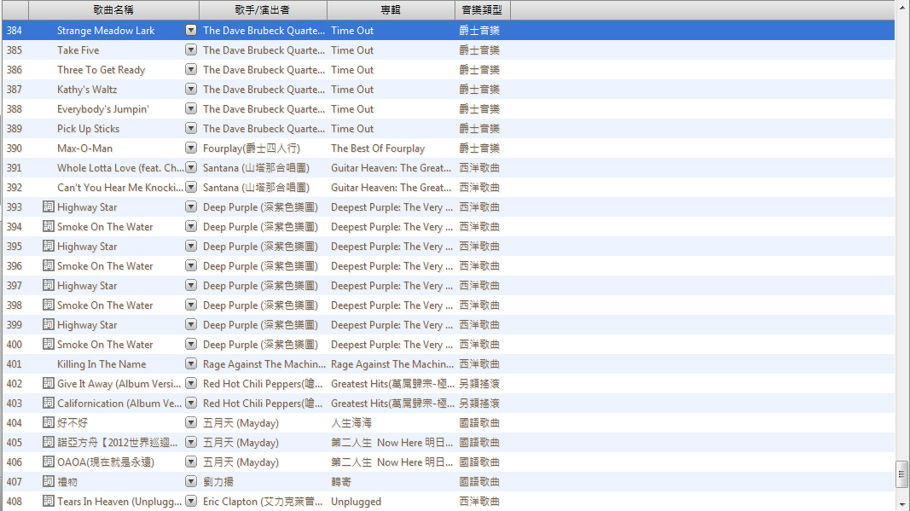Screen dimensions: 910x511
Task: Click album Deepest Purple in row 393
Action: (x=391, y=206)
